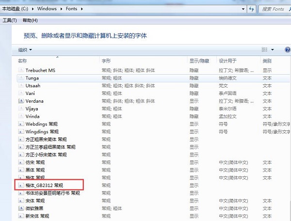Screen dimensions: 291x221
Task: Select the Wingdings 常规 font name
Action: point(42,132)
